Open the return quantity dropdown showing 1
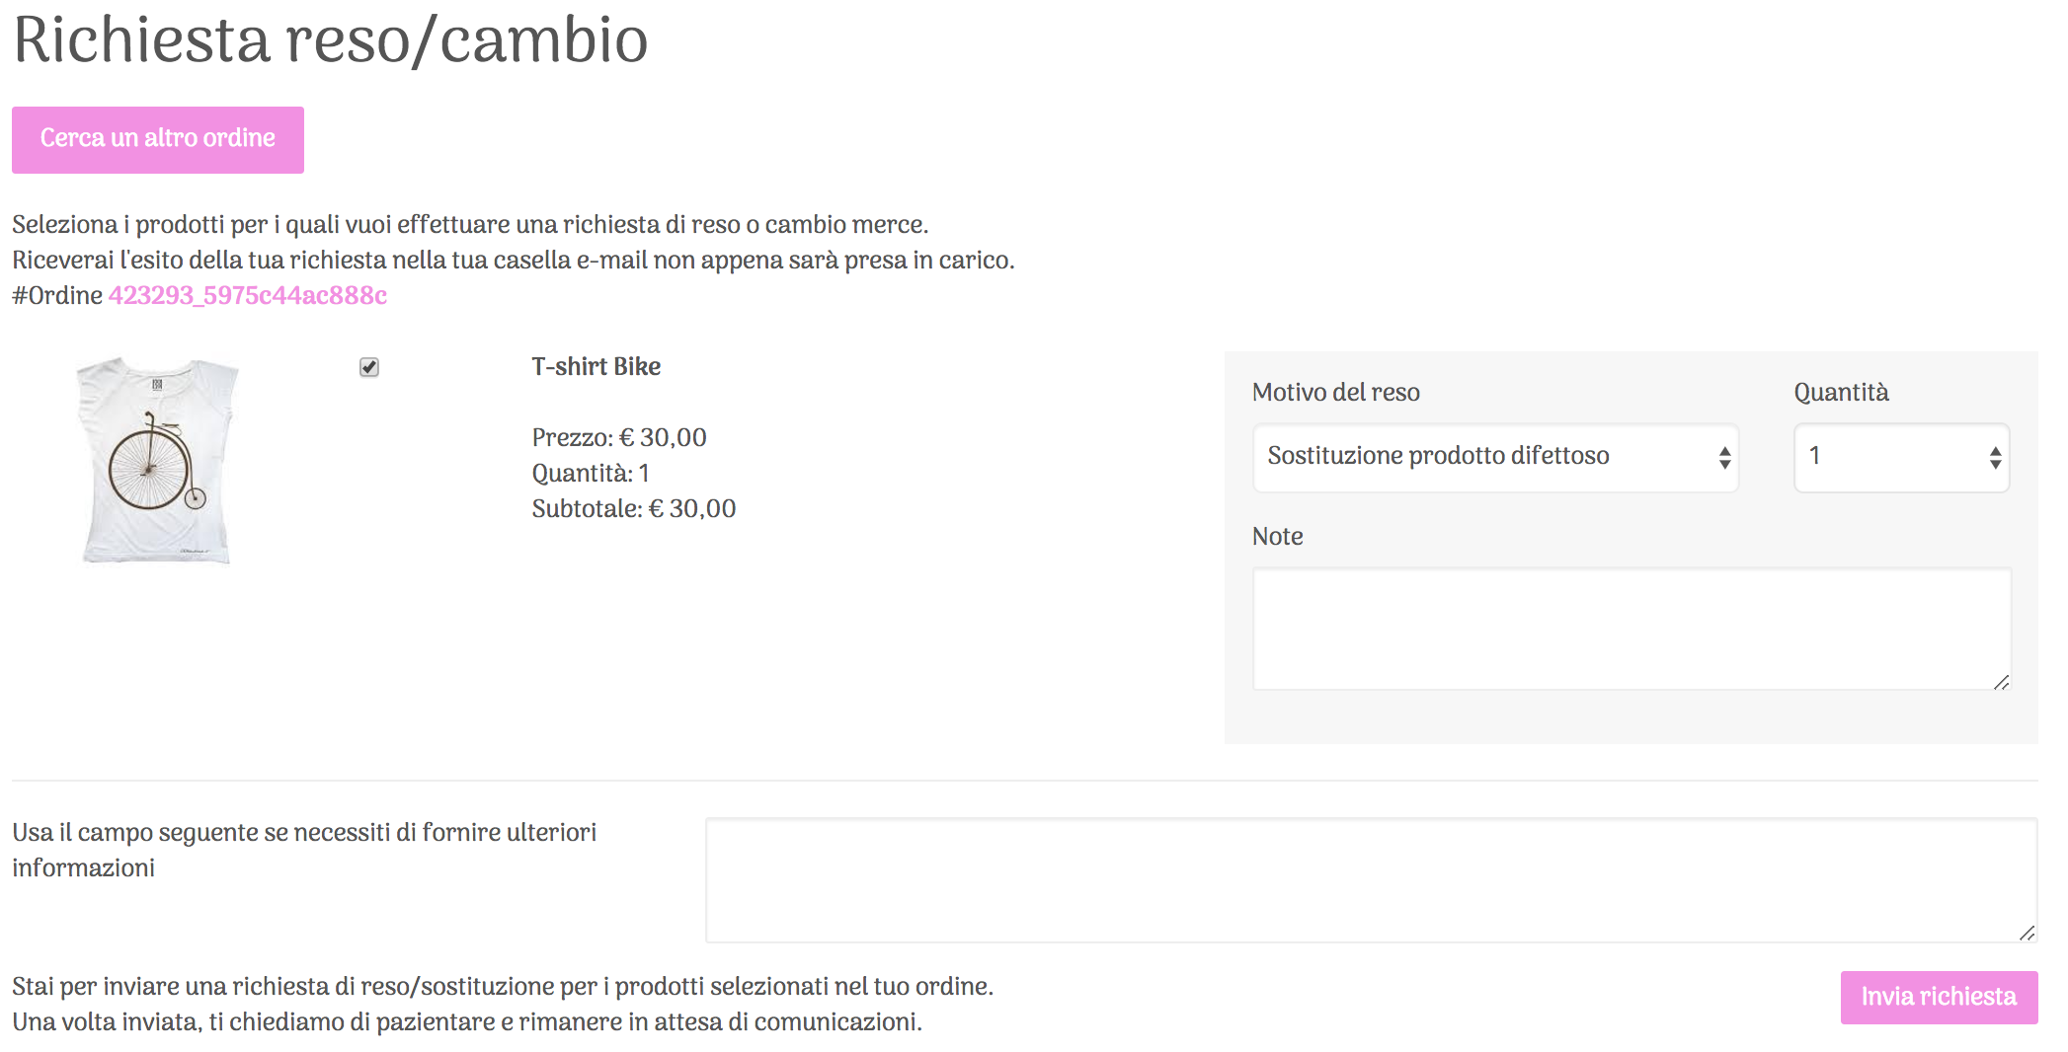Screen dimensions: 2068x1052 [1886, 457]
